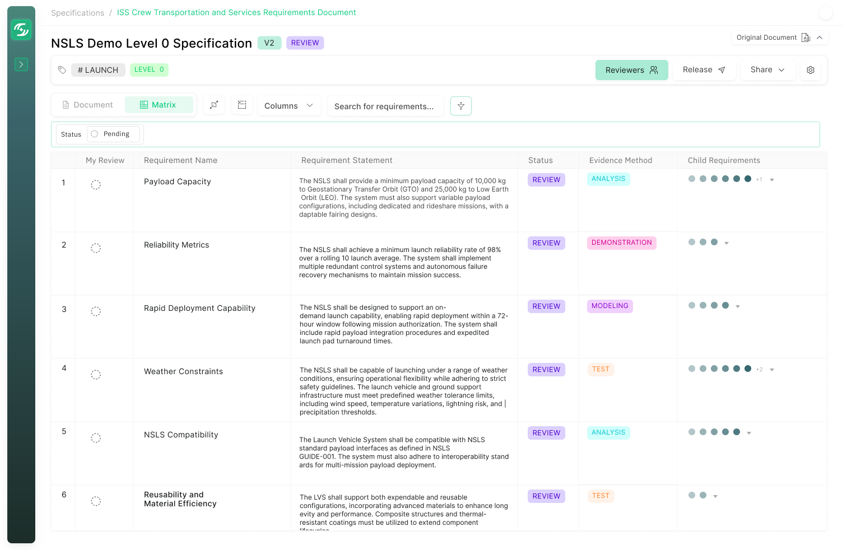Toggle My Review circle for Weather Constraints
The width and height of the screenshot is (847, 550).
point(96,375)
